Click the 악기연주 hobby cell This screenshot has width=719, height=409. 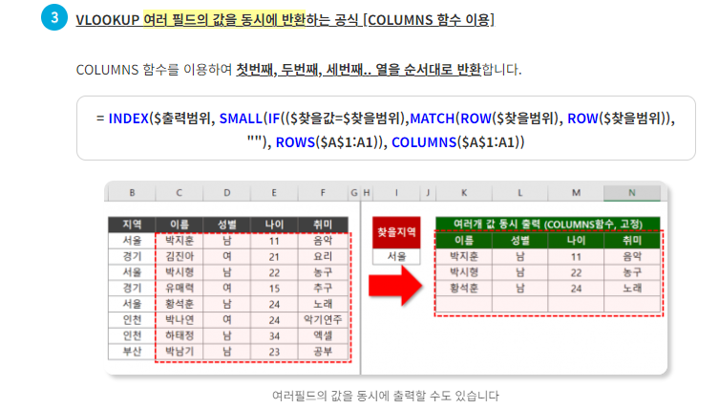click(323, 319)
